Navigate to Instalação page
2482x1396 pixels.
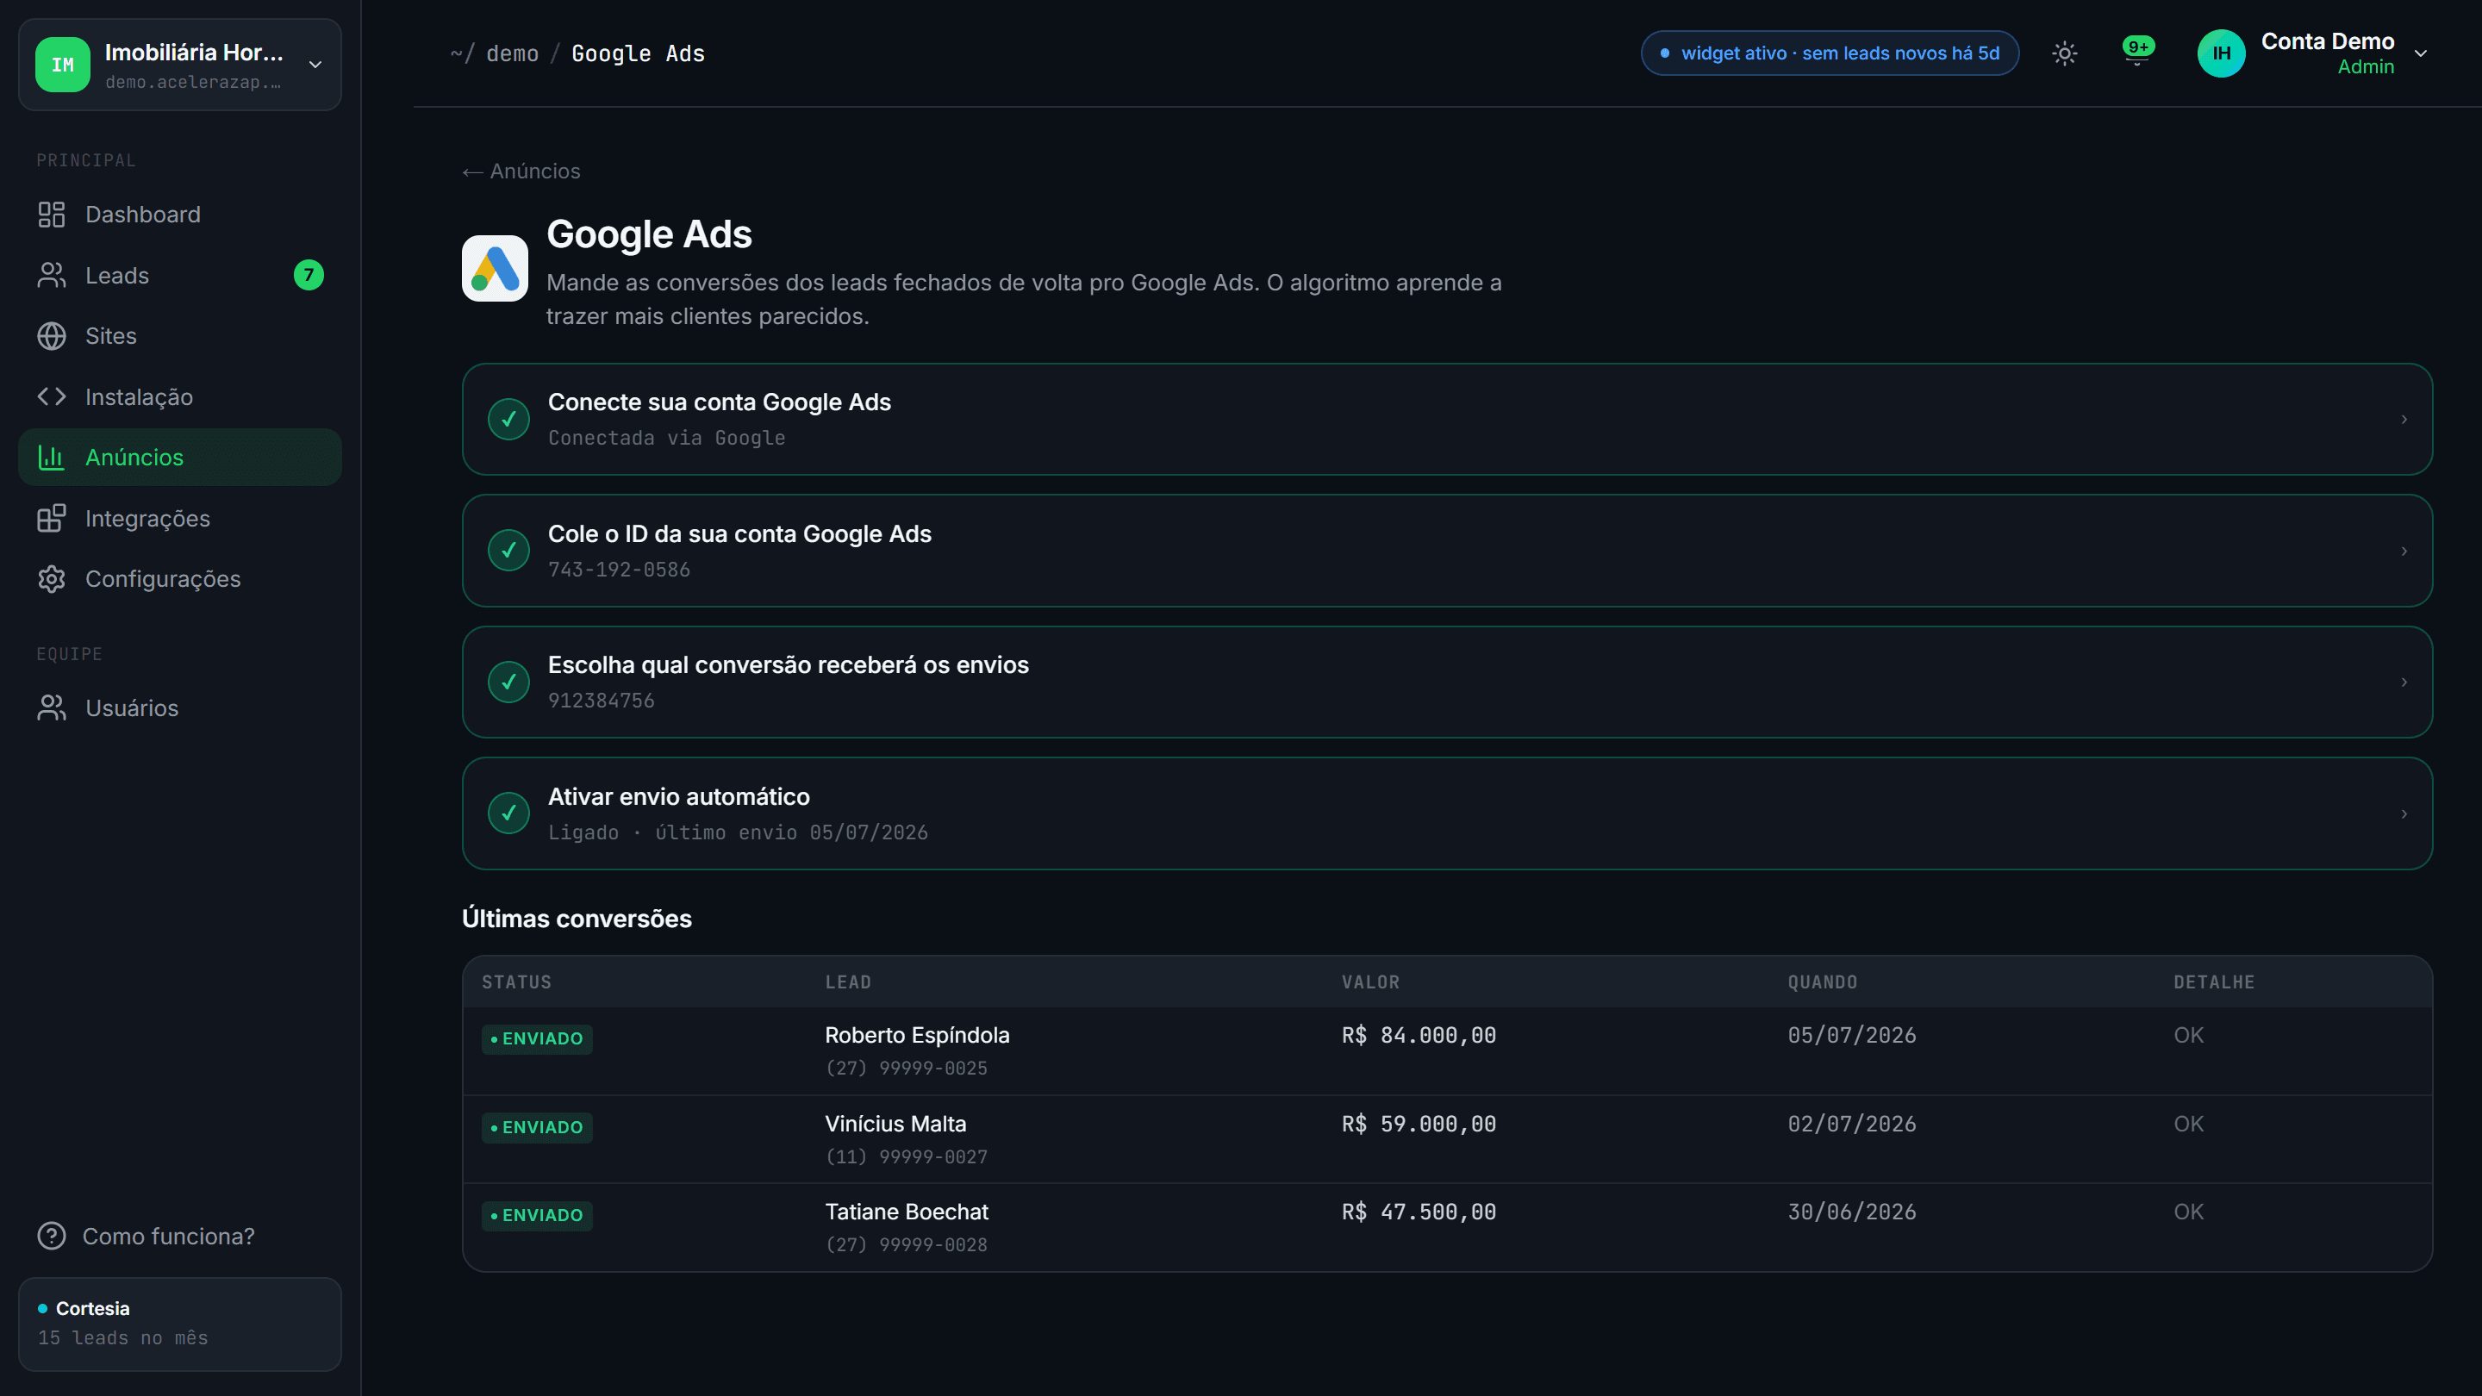tap(180, 397)
